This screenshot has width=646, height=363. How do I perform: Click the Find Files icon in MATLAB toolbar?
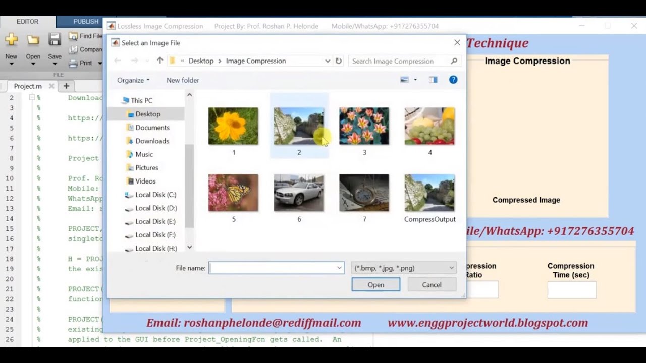(x=73, y=36)
